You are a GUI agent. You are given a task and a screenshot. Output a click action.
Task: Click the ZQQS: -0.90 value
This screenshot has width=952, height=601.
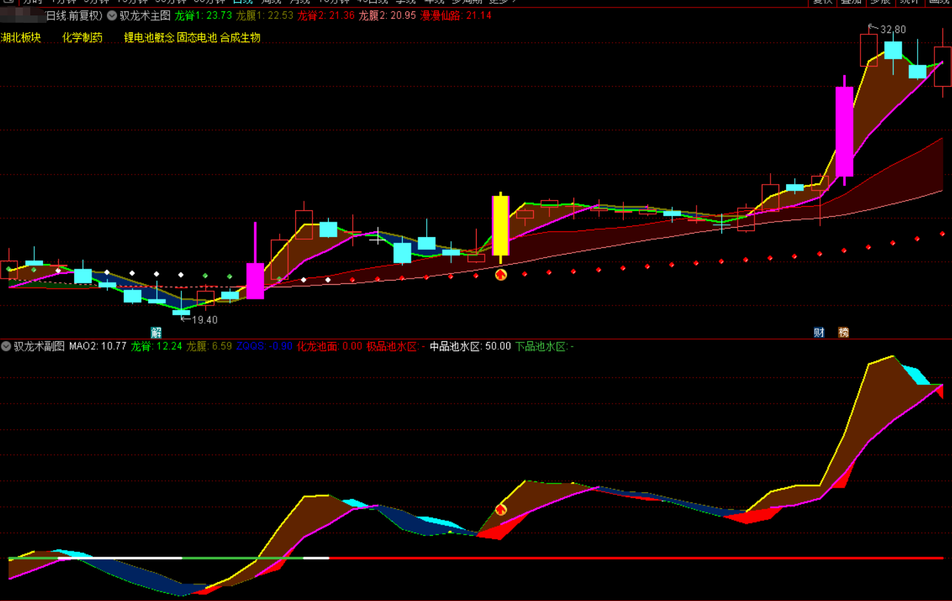pyautogui.click(x=264, y=346)
